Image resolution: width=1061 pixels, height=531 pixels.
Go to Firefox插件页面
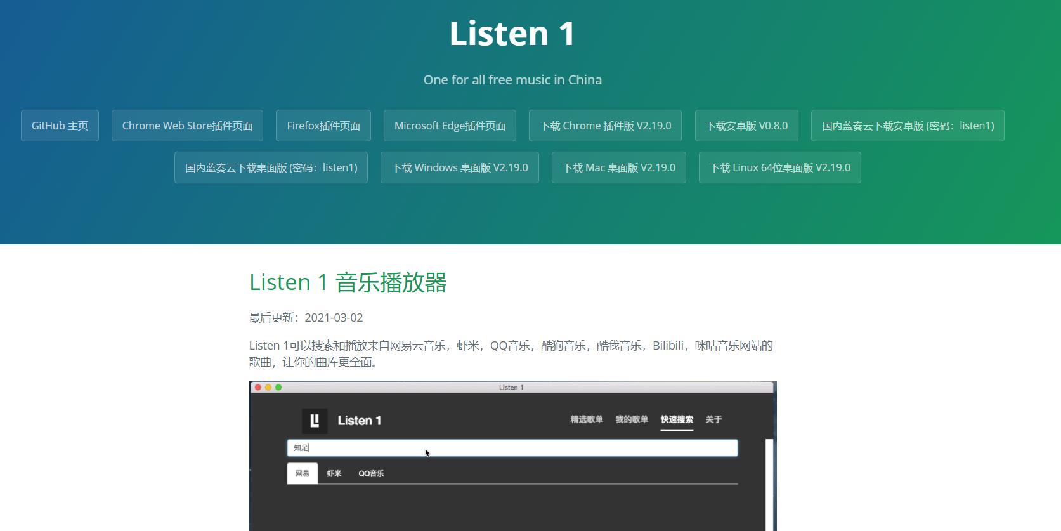[x=323, y=126]
